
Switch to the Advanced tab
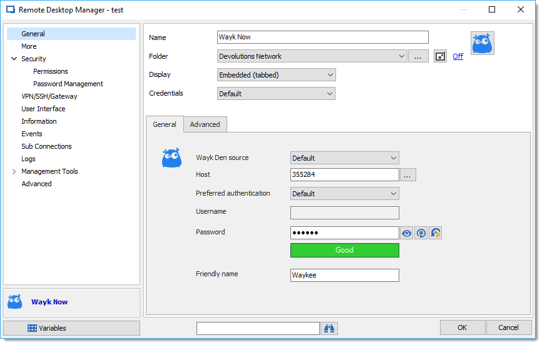tap(205, 124)
